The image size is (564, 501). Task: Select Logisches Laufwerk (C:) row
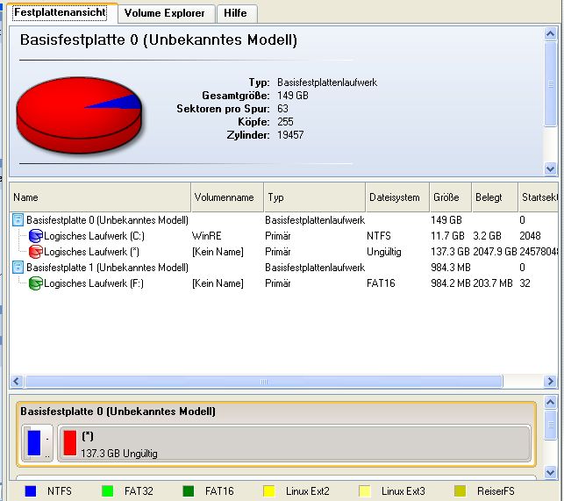click(x=284, y=236)
